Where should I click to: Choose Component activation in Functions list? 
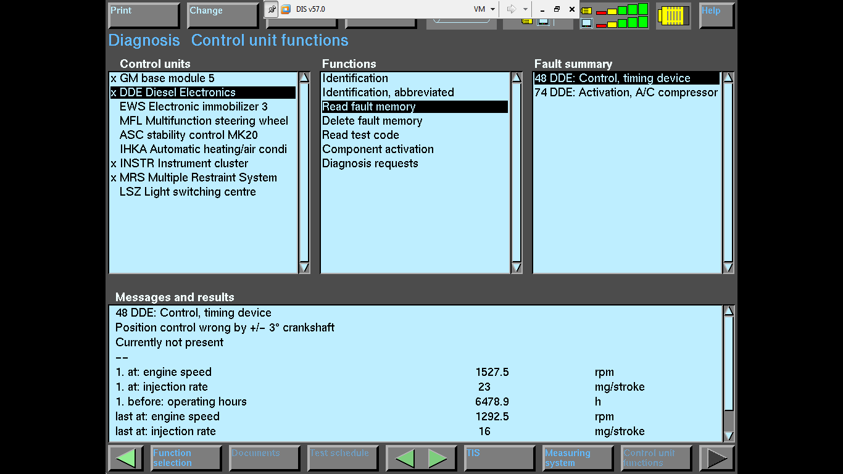(378, 149)
